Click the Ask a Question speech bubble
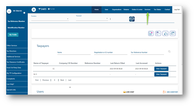 click(x=164, y=92)
